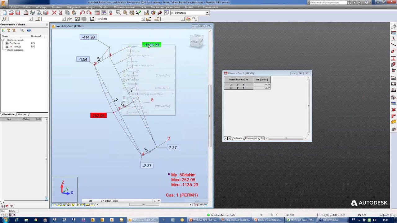The image size is (397, 223).
Task: Click the keyword search input field
Action: click(328, 2)
